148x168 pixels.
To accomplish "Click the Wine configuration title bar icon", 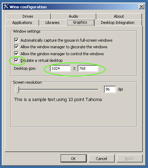I will coord(6,7).
